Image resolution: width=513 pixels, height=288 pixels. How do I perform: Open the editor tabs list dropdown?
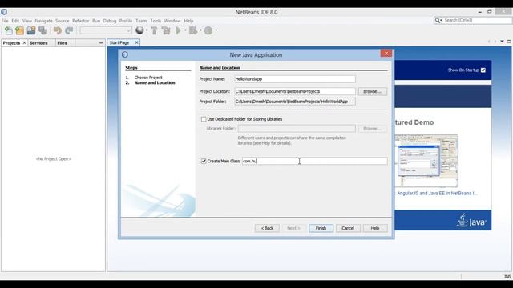coord(502,42)
